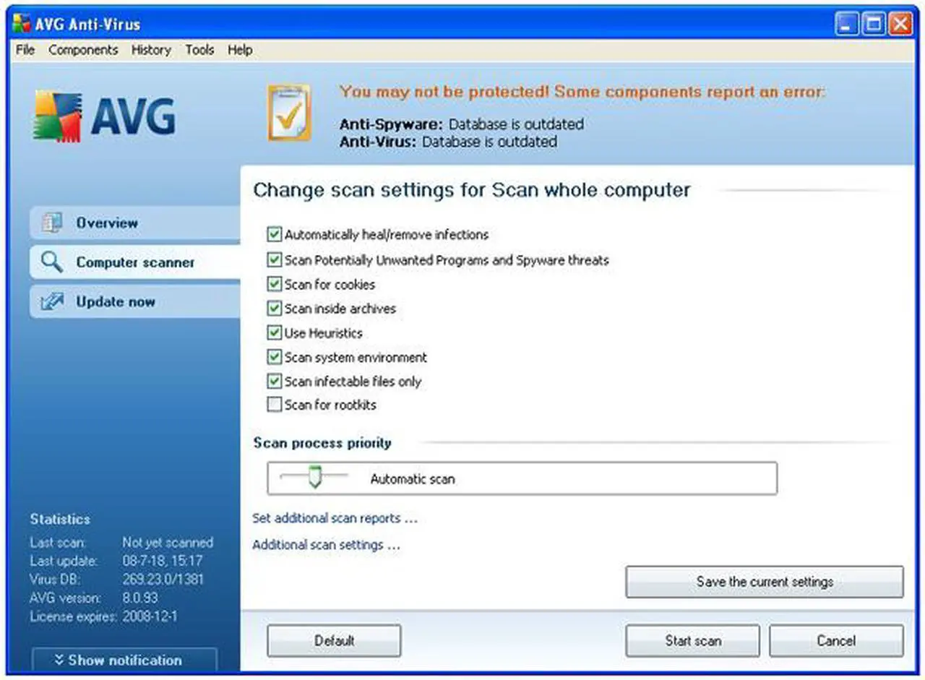Toggle Scan infectable files only
Image resolution: width=925 pixels, height=680 pixels.
tap(274, 381)
